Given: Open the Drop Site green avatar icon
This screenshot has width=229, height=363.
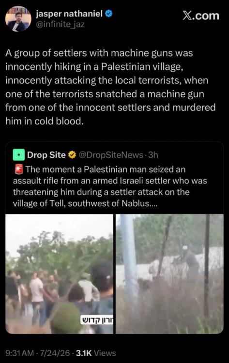Looking at the screenshot, I should 19,155.
